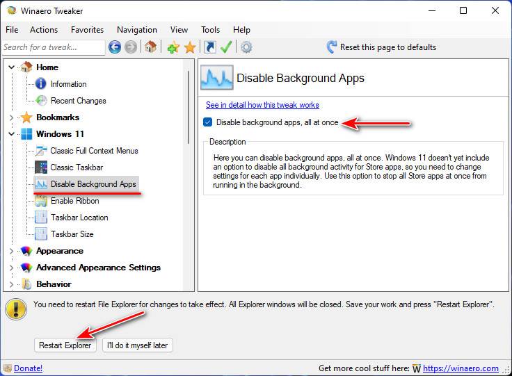
Task: Open the Navigation menu
Action: coord(137,30)
